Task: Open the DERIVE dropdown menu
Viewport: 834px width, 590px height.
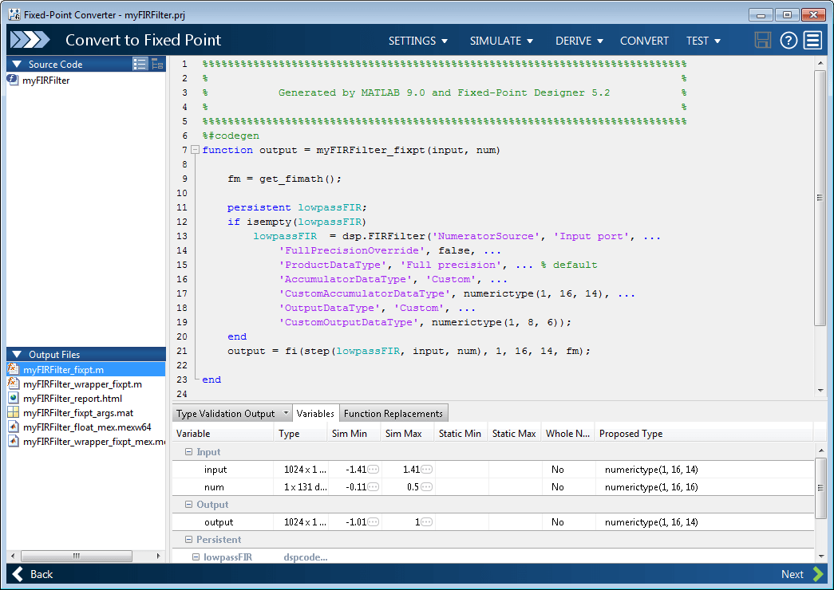Action: click(579, 41)
